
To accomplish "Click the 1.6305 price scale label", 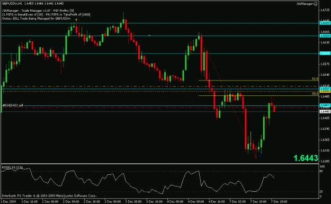I will click(325, 161).
